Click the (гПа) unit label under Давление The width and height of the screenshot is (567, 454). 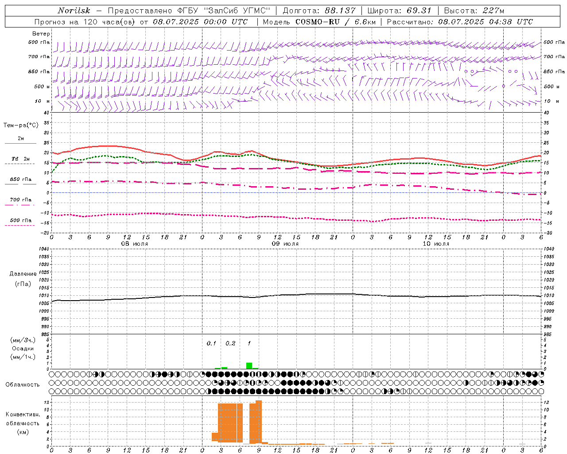pyautogui.click(x=23, y=284)
